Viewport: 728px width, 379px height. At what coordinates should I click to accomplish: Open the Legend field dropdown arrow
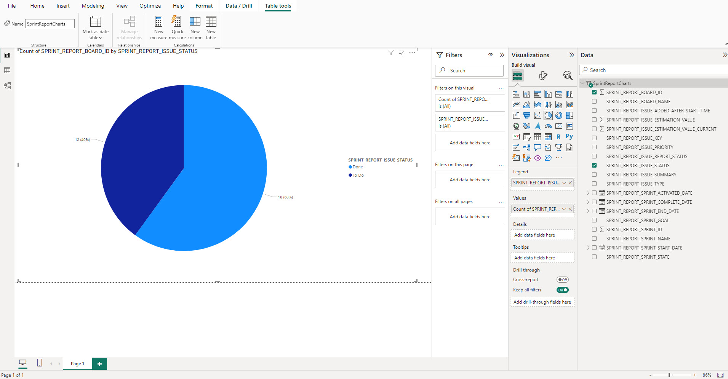tap(564, 183)
